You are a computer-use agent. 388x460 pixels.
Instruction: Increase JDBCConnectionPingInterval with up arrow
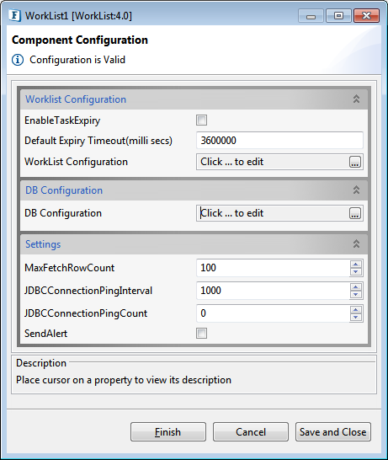point(356,286)
